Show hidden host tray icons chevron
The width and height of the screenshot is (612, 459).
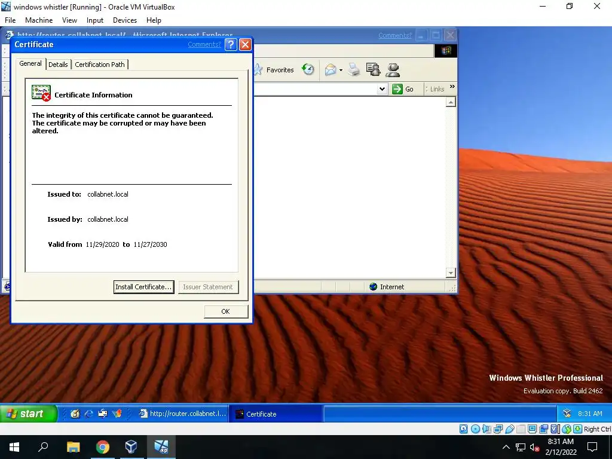(506, 447)
